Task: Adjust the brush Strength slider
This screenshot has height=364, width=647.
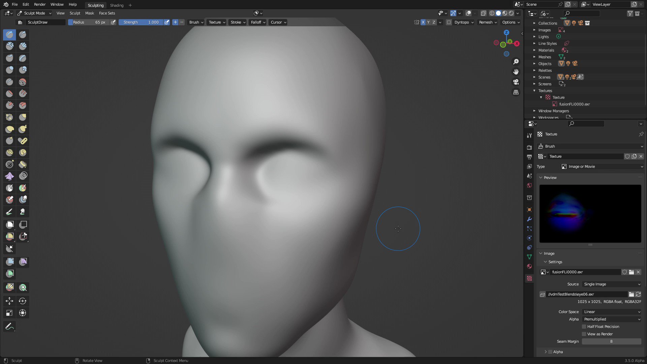Action: pyautogui.click(x=141, y=22)
